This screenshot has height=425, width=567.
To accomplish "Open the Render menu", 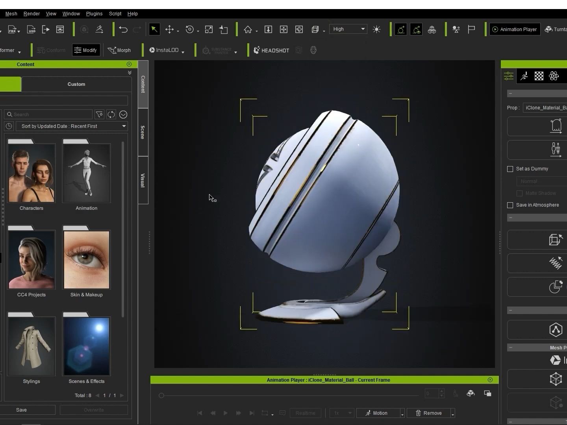I will 31,13.
